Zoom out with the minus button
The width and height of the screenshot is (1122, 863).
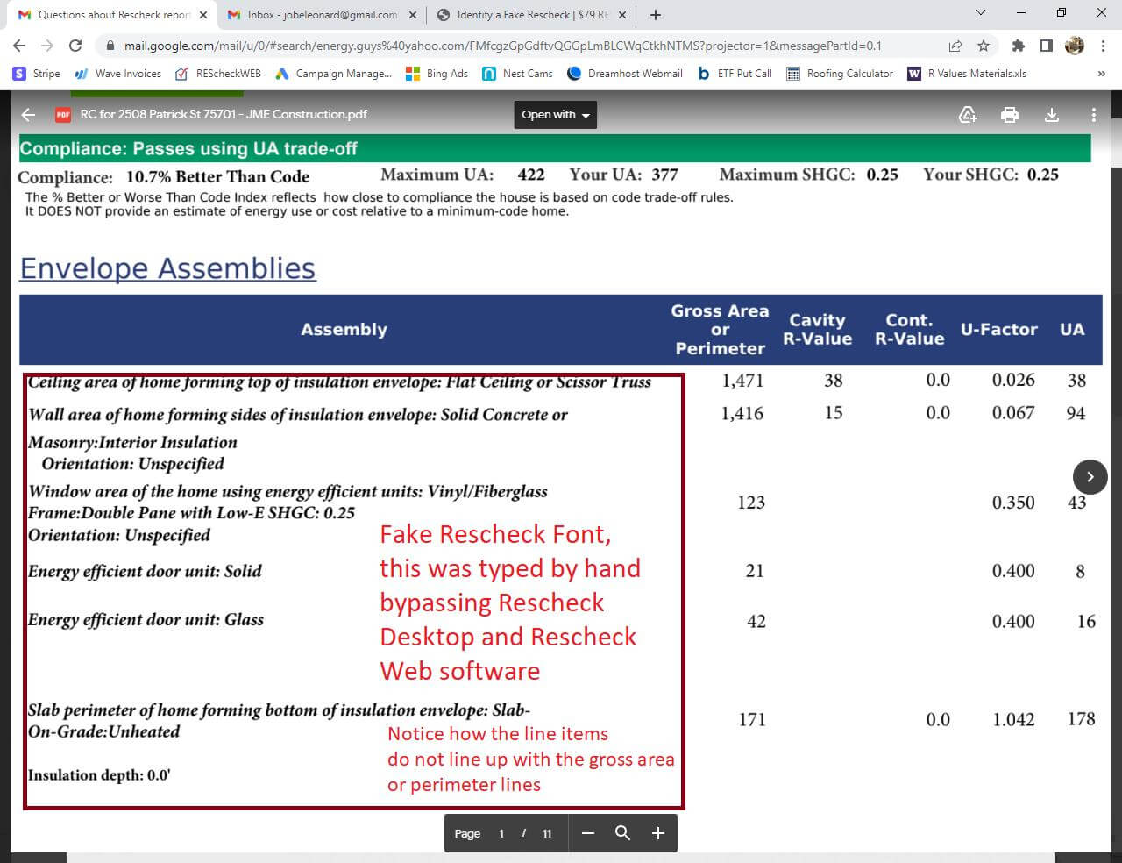tap(588, 833)
